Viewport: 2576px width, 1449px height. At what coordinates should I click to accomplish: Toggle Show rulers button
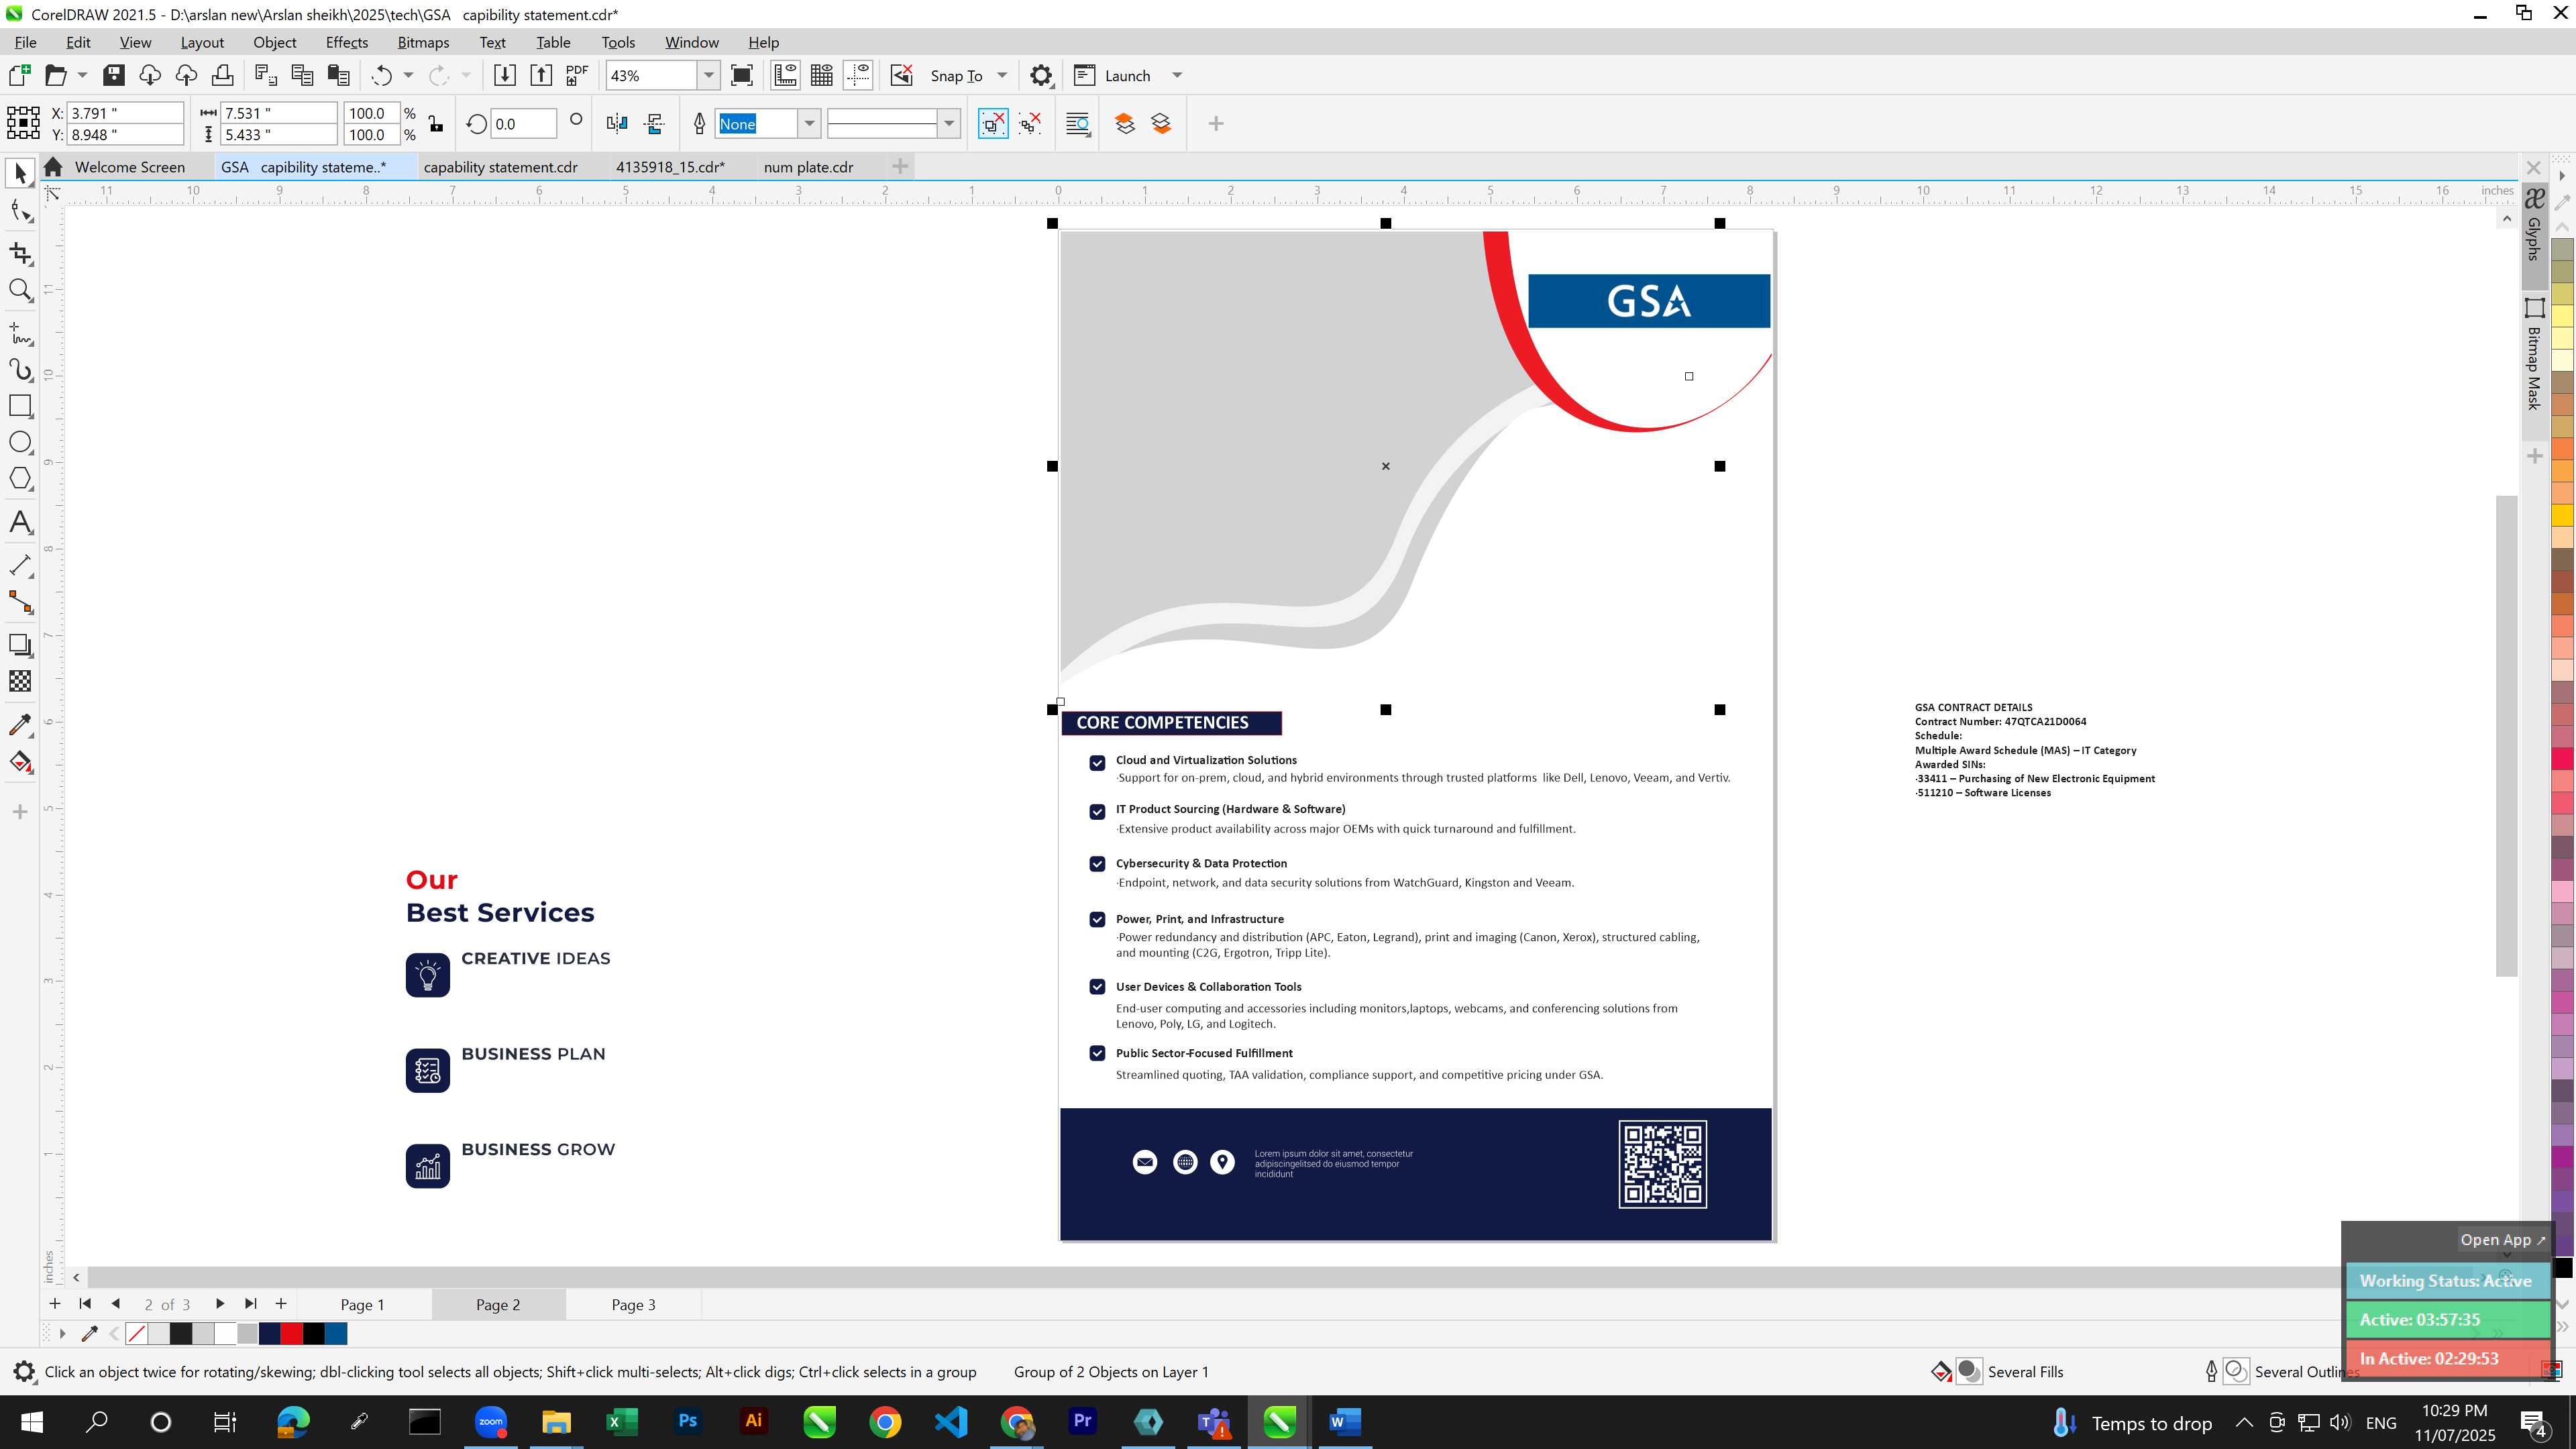(785, 76)
